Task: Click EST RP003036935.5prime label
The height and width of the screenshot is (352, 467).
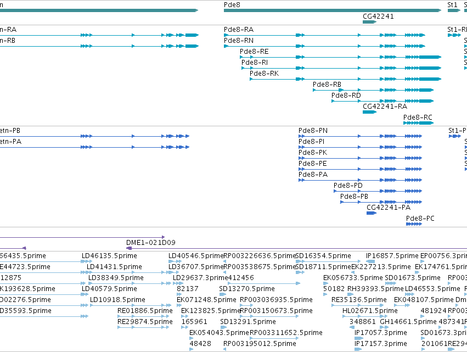Action: [x=276, y=300]
